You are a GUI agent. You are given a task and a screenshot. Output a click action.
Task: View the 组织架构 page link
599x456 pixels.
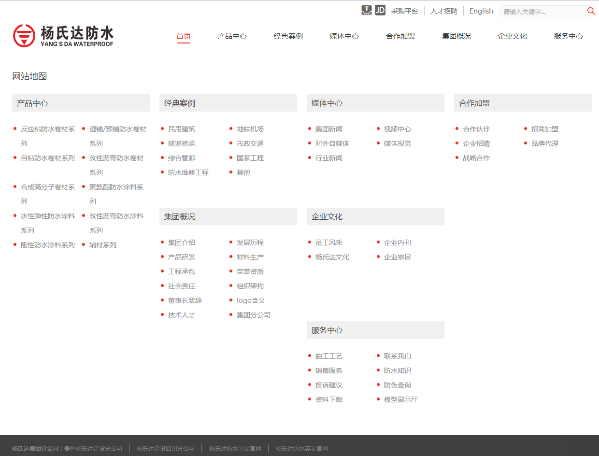(250, 286)
